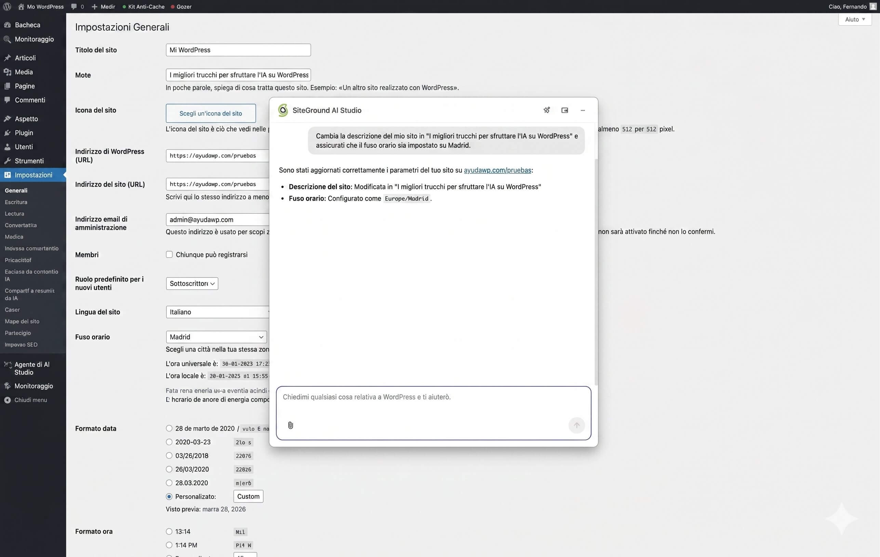Open Sottoscrittore default role dropdown
880x557 pixels.
pos(192,283)
